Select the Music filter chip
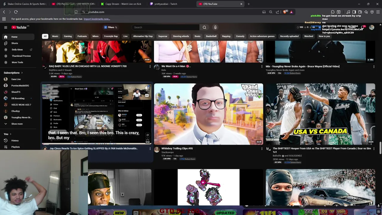The image size is (382, 215). [x=55, y=36]
